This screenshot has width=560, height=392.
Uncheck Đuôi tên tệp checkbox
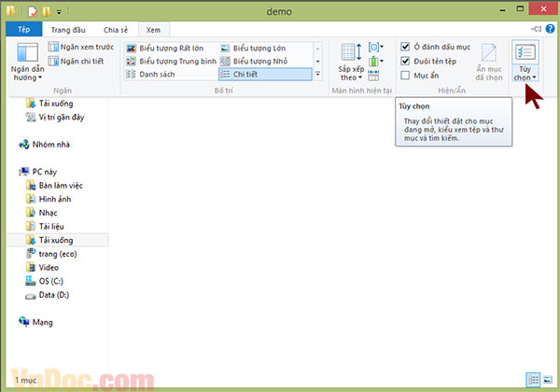pyautogui.click(x=405, y=61)
